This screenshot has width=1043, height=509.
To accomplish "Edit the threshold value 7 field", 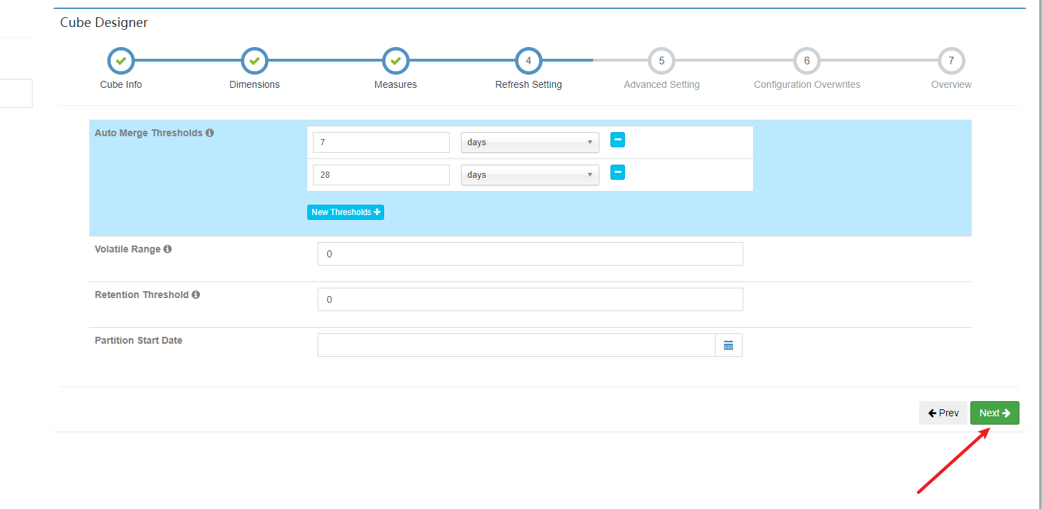I will pos(381,142).
